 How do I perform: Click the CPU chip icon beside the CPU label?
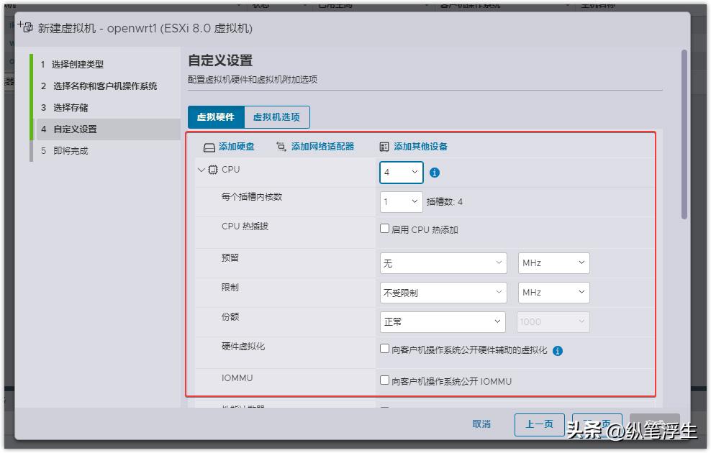tap(213, 169)
